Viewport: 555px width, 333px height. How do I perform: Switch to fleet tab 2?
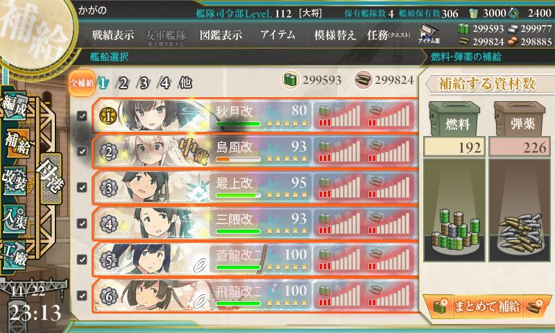[123, 83]
